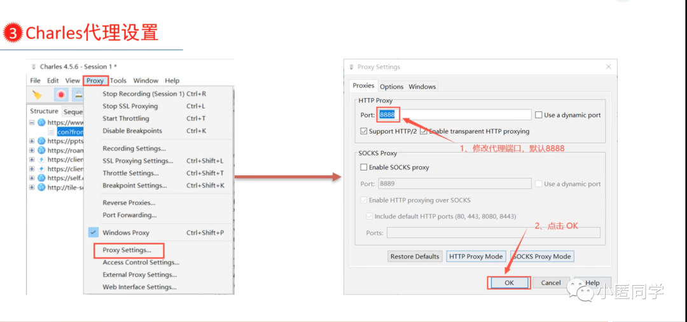The height and width of the screenshot is (322, 687).
Task: Switch to the Options tab
Action: click(391, 87)
